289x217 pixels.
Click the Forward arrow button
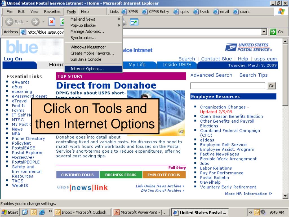(35, 22)
